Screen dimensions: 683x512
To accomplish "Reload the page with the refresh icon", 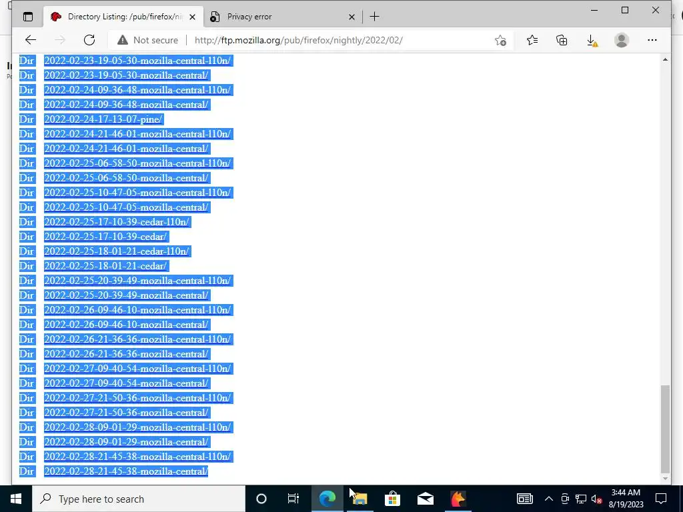I will (x=89, y=40).
